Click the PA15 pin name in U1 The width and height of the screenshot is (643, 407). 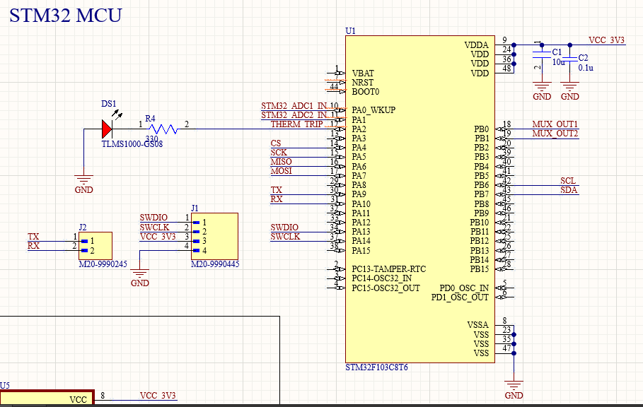(361, 251)
